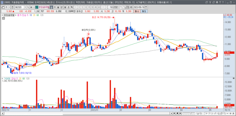This screenshot has width=236, height=116.
Task: Select the 초 second period toggle
Action: coord(68,7)
